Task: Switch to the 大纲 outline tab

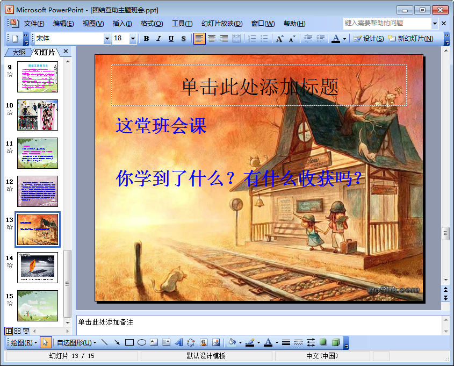Action: (x=19, y=53)
